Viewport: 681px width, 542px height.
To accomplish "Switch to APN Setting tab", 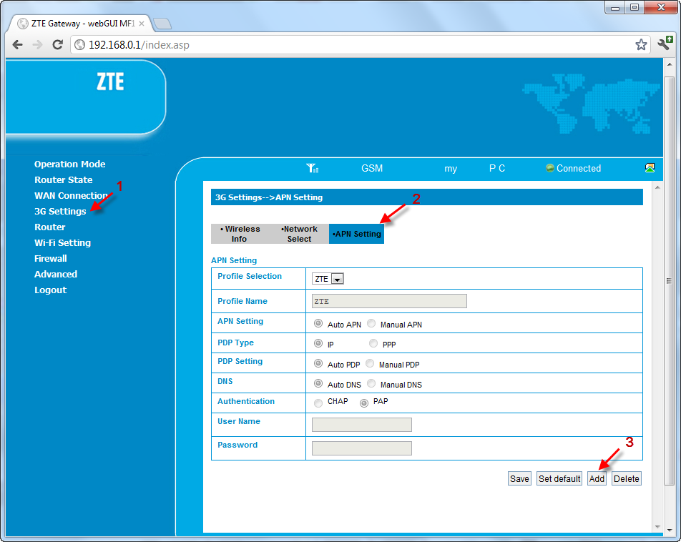I will tap(356, 234).
